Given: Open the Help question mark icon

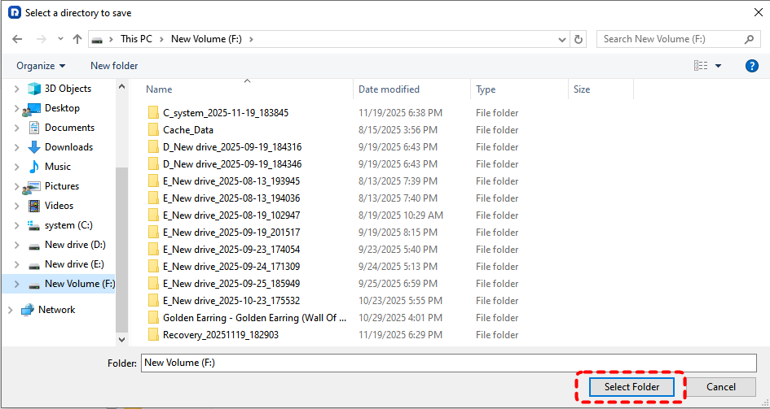Looking at the screenshot, I should [751, 66].
